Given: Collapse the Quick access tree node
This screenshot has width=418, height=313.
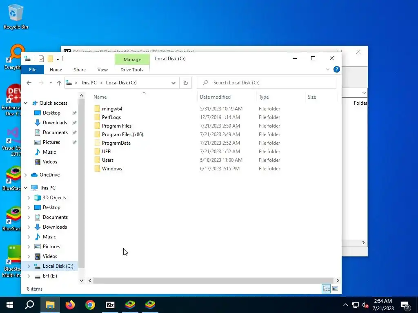Looking at the screenshot, I should pos(26,103).
